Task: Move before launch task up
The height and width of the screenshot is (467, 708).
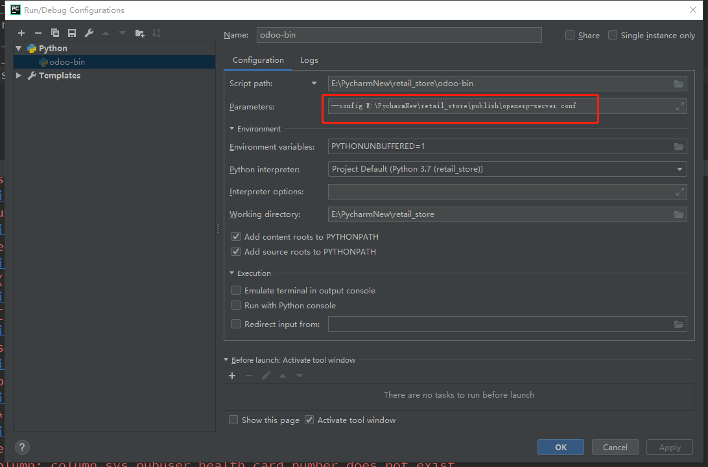Action: tap(283, 376)
